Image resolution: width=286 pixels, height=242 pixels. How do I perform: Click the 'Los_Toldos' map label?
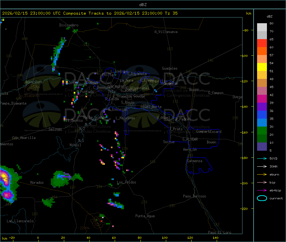[126, 182]
